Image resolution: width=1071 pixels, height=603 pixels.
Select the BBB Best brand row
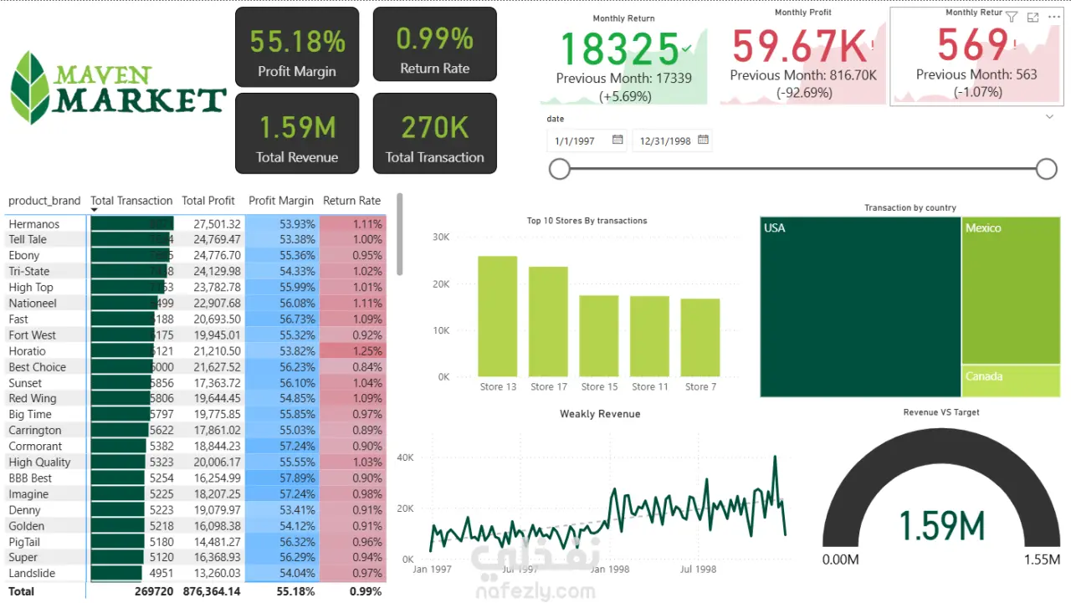pos(196,478)
